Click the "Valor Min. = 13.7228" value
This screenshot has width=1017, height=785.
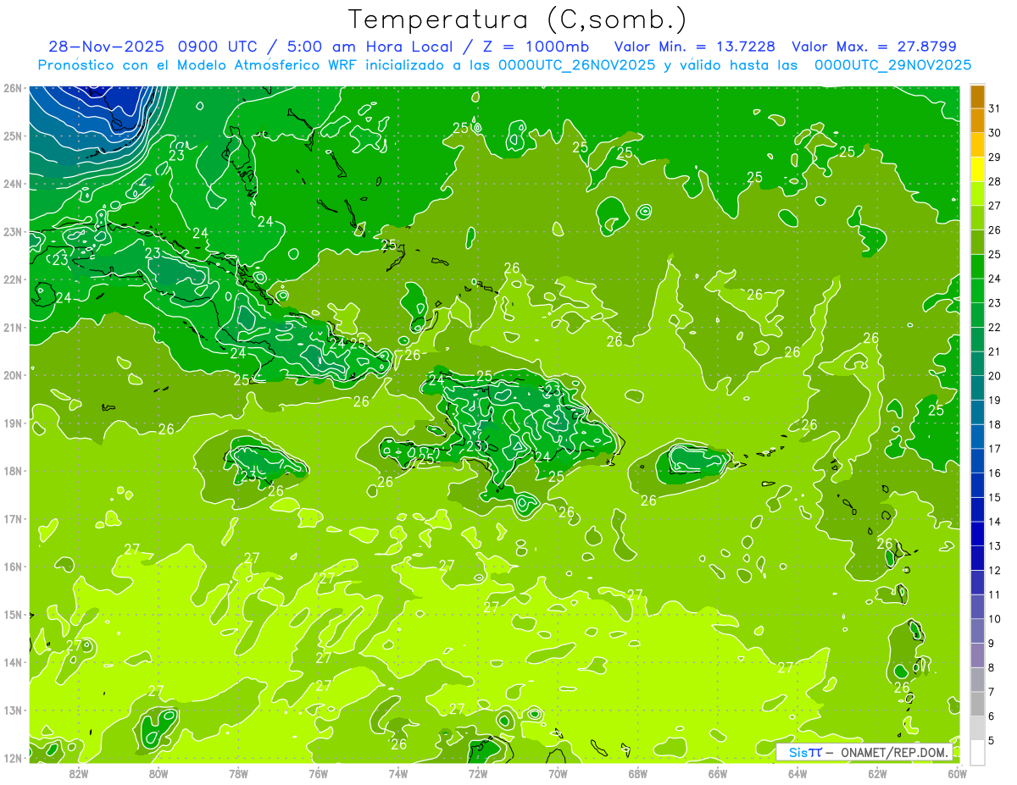(694, 47)
